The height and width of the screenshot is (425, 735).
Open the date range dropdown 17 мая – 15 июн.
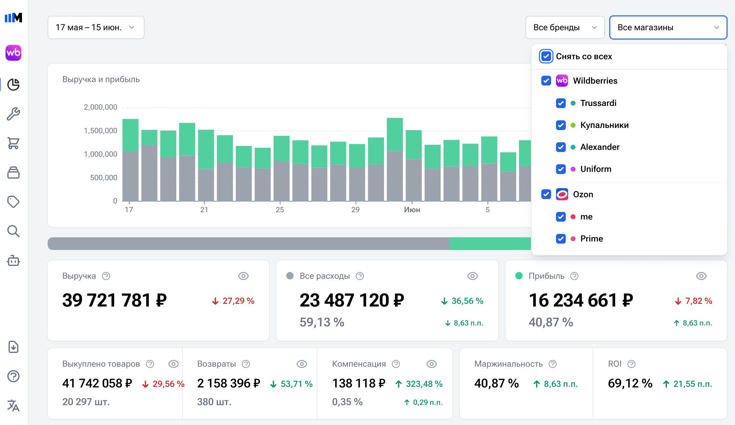pos(96,27)
